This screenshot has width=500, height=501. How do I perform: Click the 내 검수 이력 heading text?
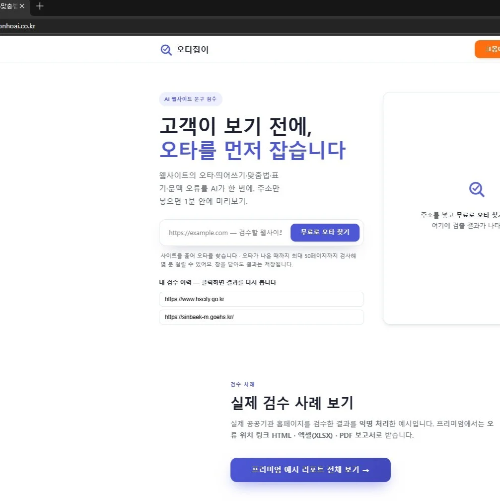217,282
